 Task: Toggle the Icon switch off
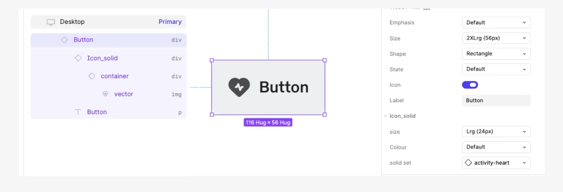click(470, 85)
